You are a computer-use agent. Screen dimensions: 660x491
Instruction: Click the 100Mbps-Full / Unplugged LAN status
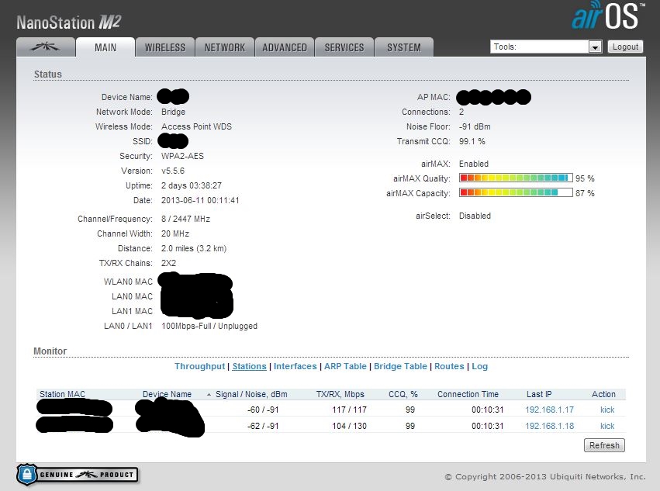pyautogui.click(x=209, y=326)
